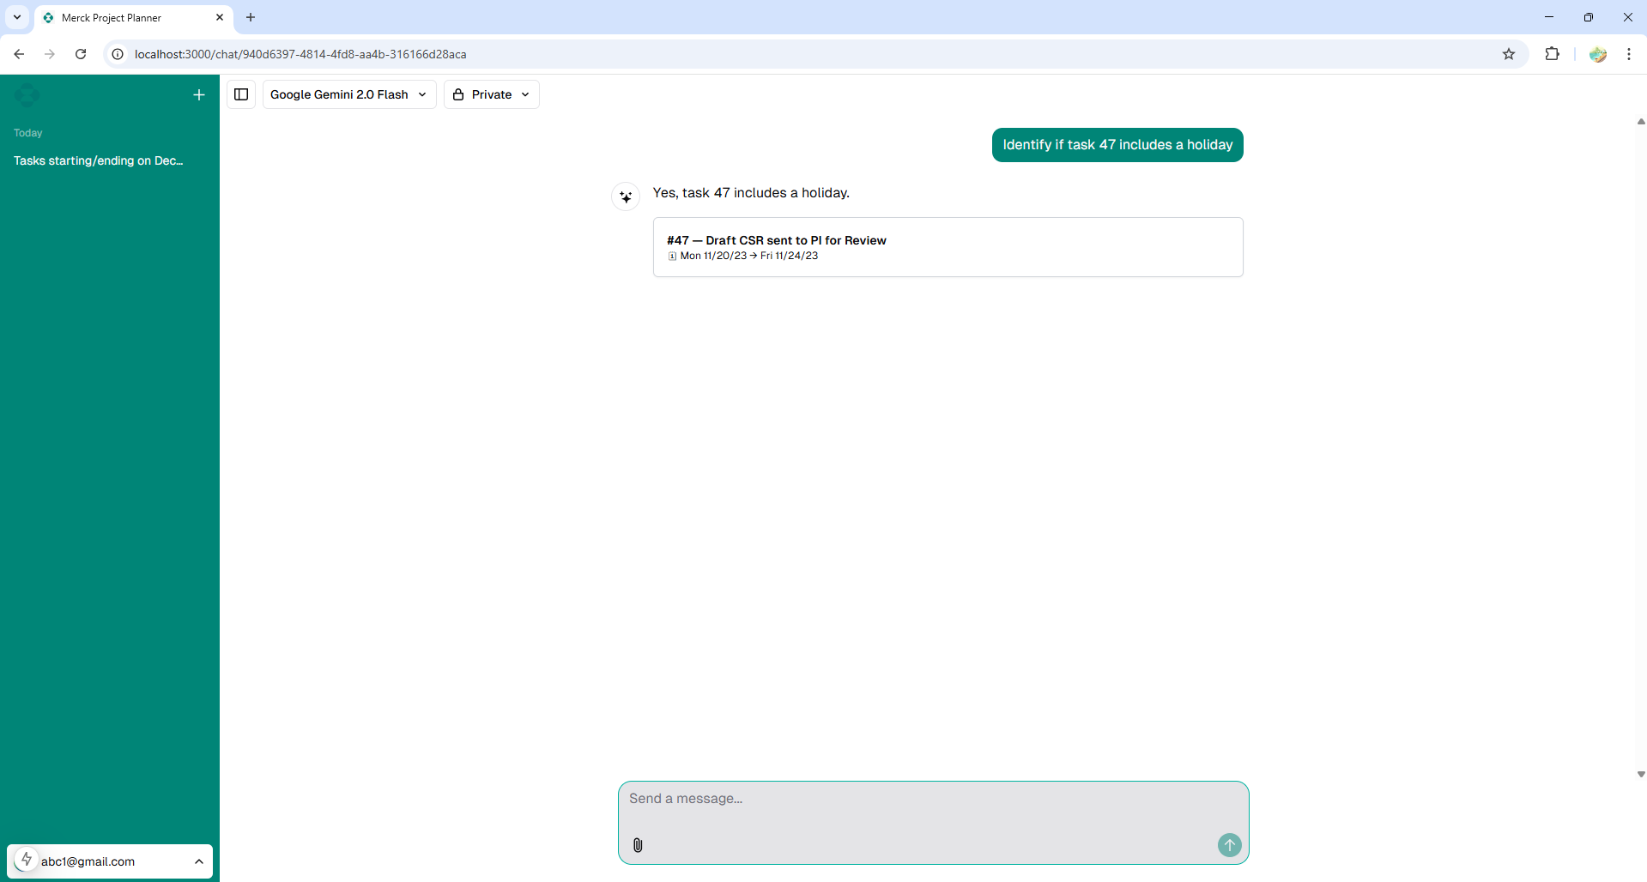View site information icon in address bar
The image size is (1647, 882).
[118, 54]
